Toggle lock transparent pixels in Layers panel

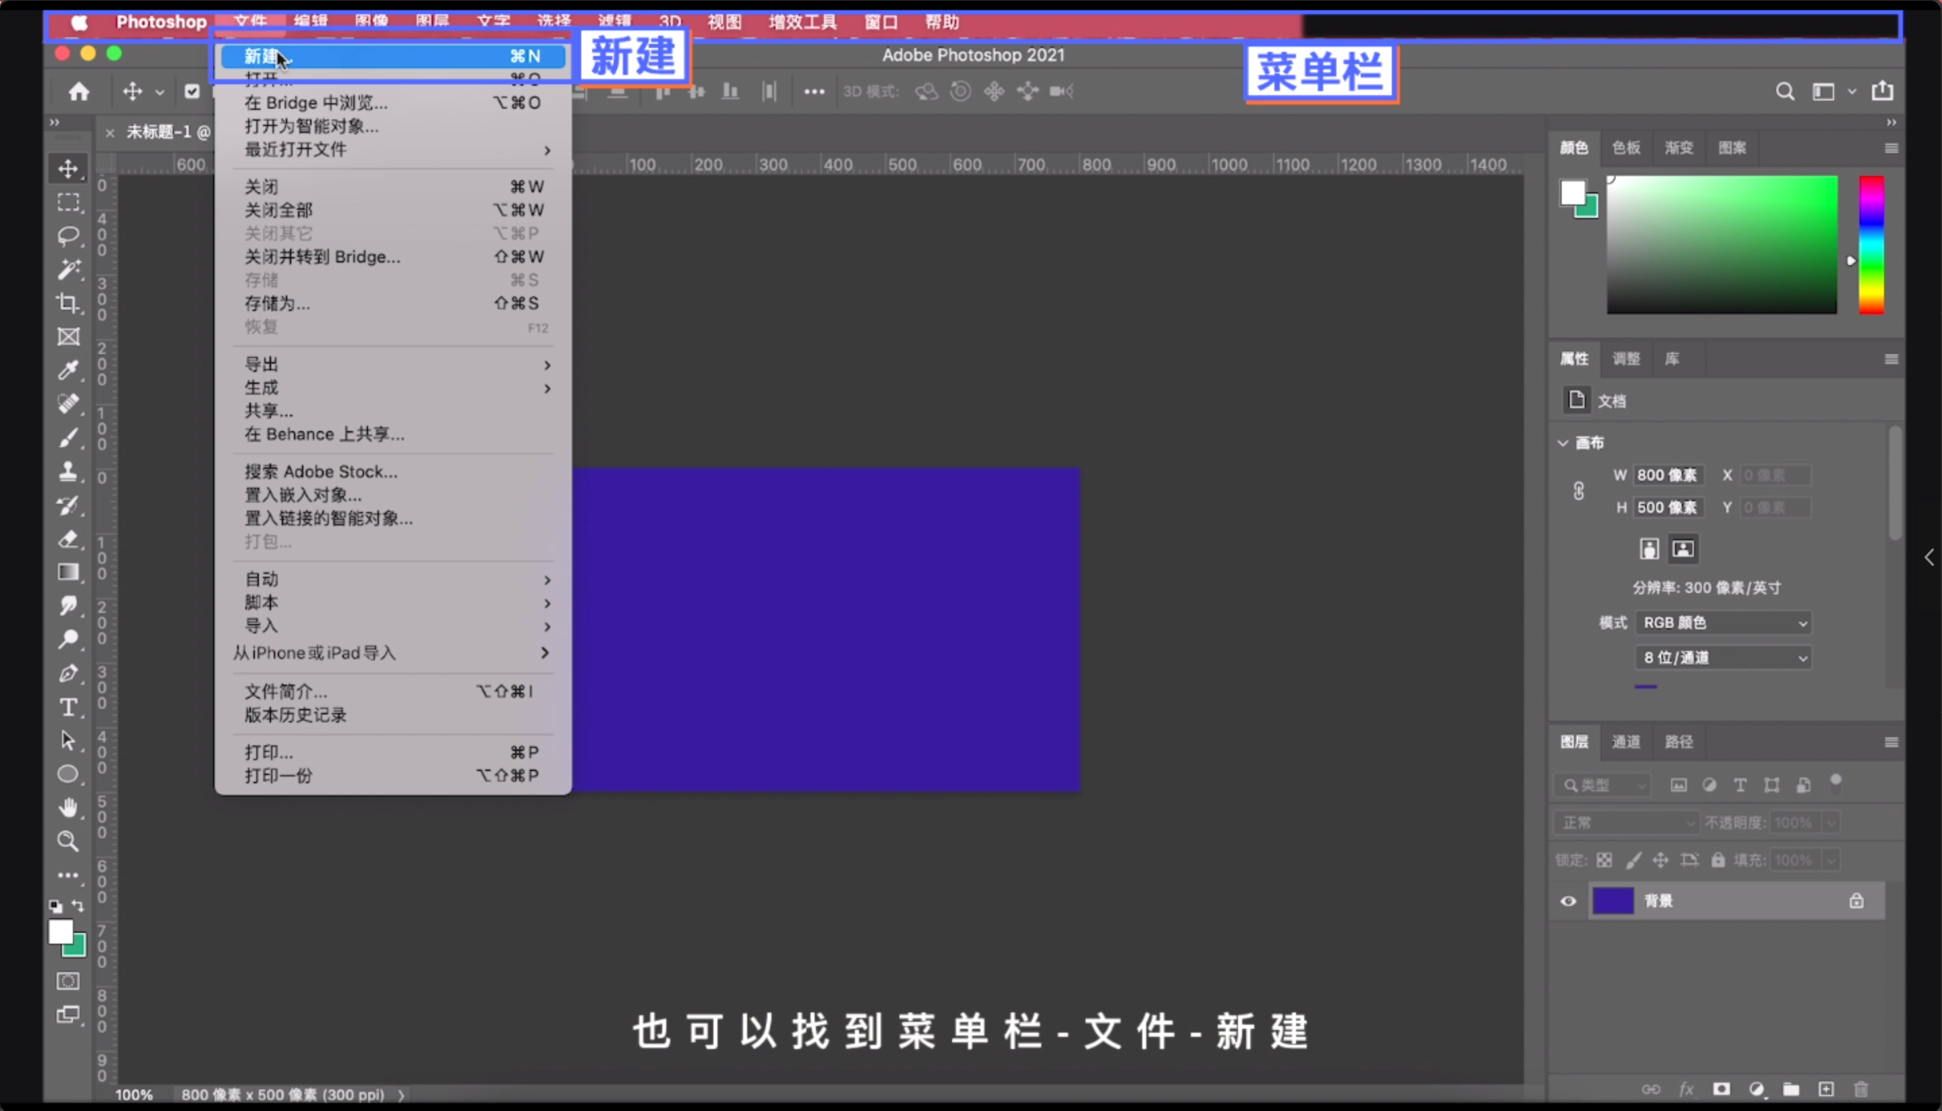[1604, 859]
